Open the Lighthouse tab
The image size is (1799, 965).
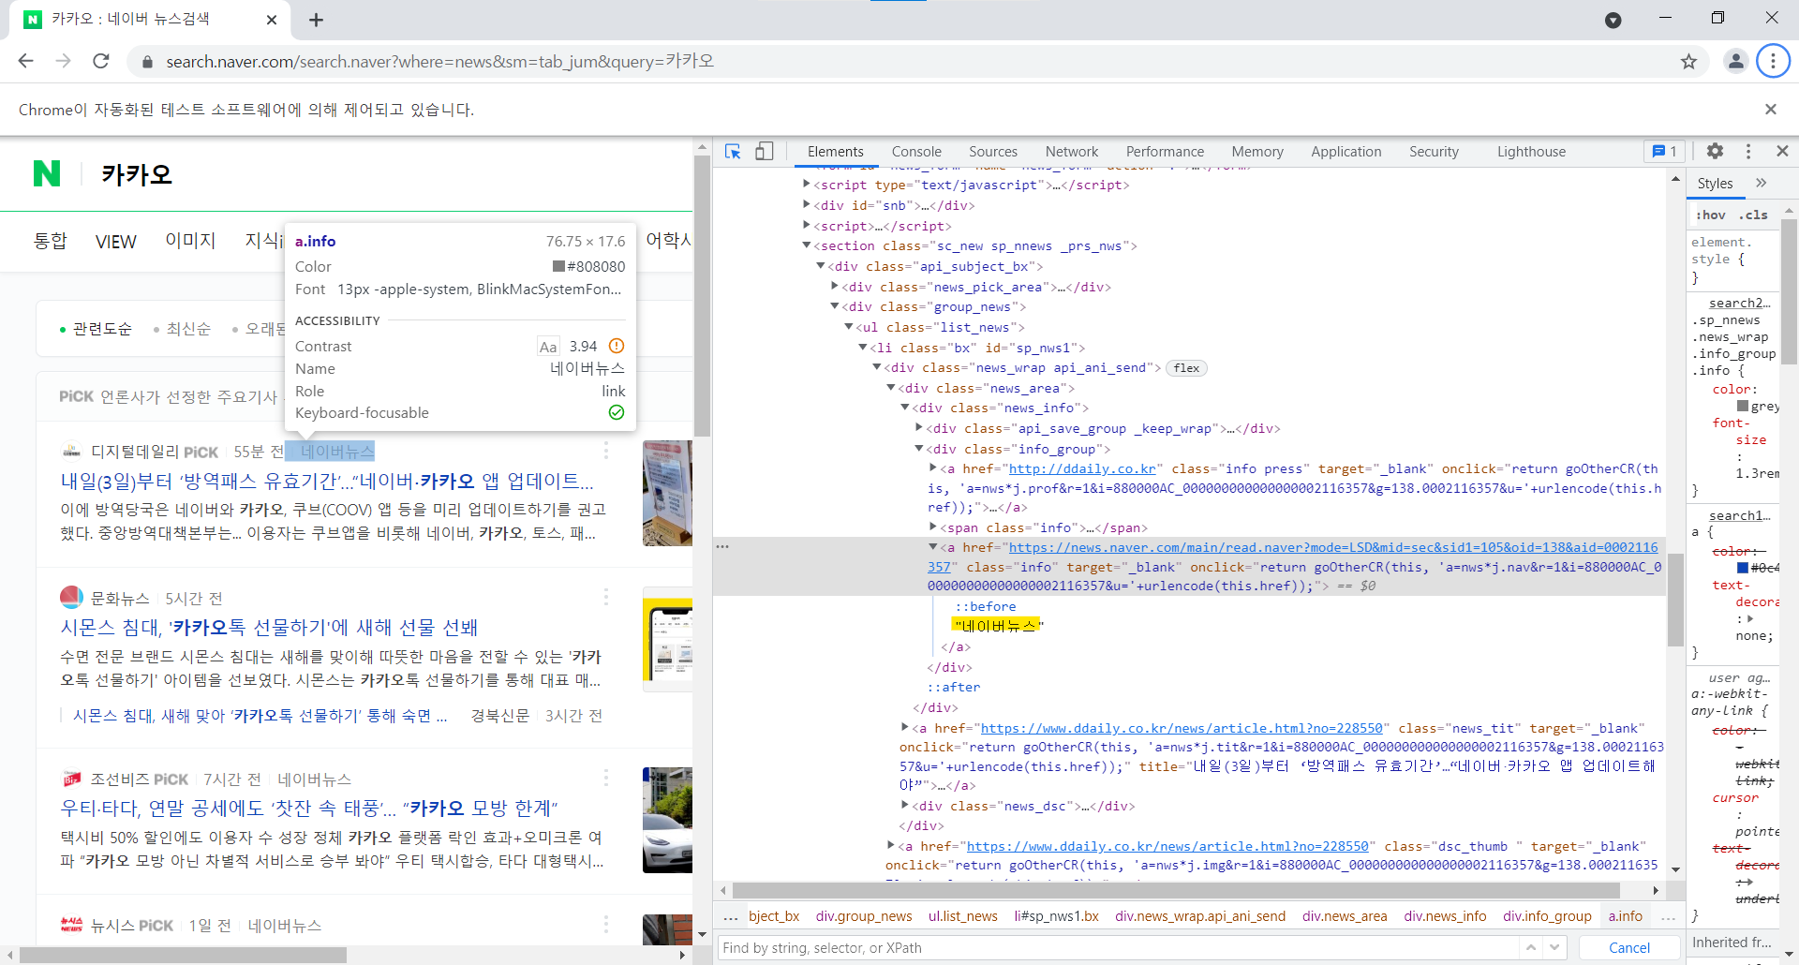coord(1531,152)
